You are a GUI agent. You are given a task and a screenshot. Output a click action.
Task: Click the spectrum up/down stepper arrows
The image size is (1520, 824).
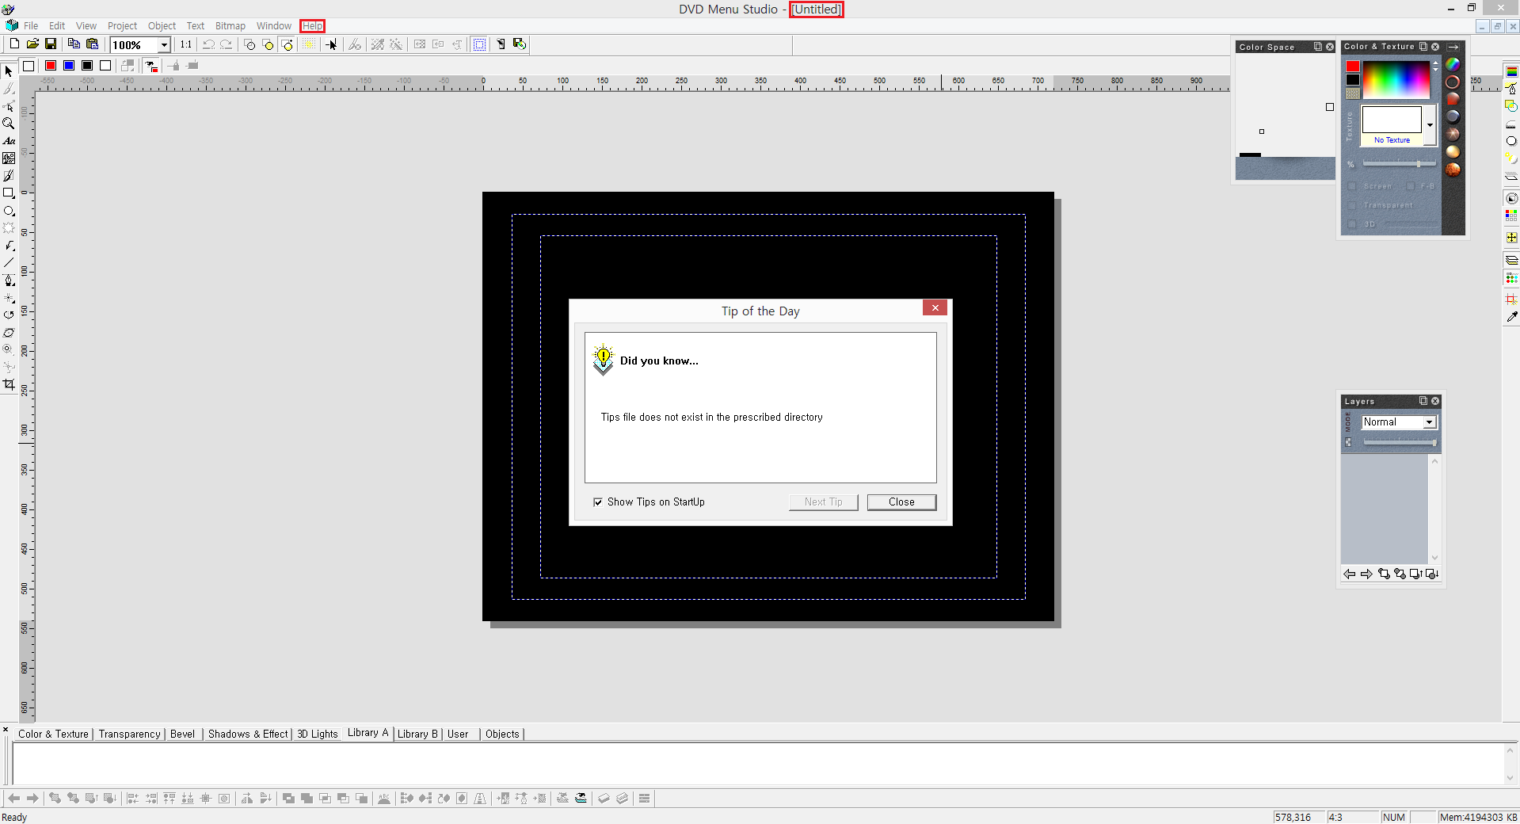[1435, 66]
